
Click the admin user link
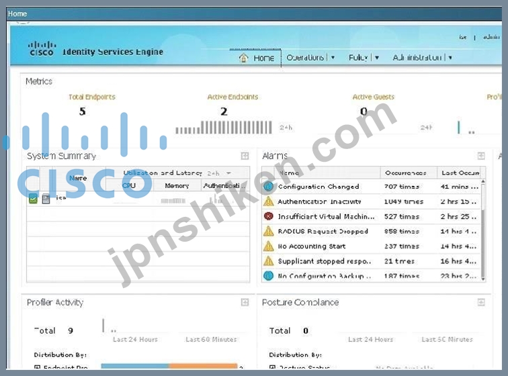pyautogui.click(x=491, y=37)
